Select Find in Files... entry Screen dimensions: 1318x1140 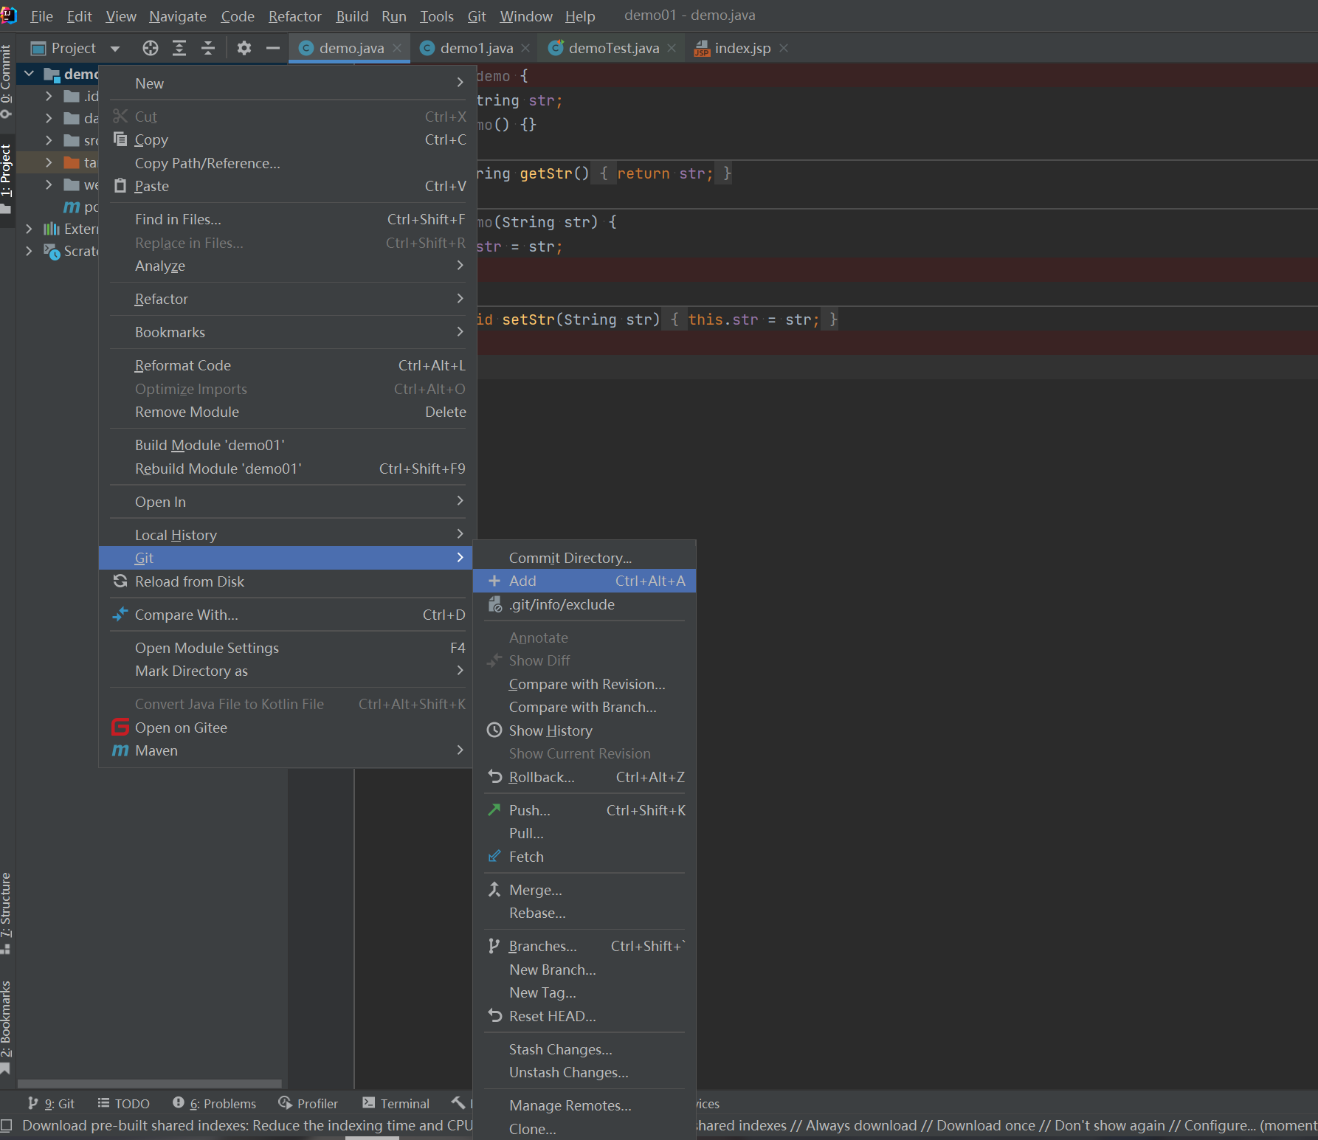[288, 219]
